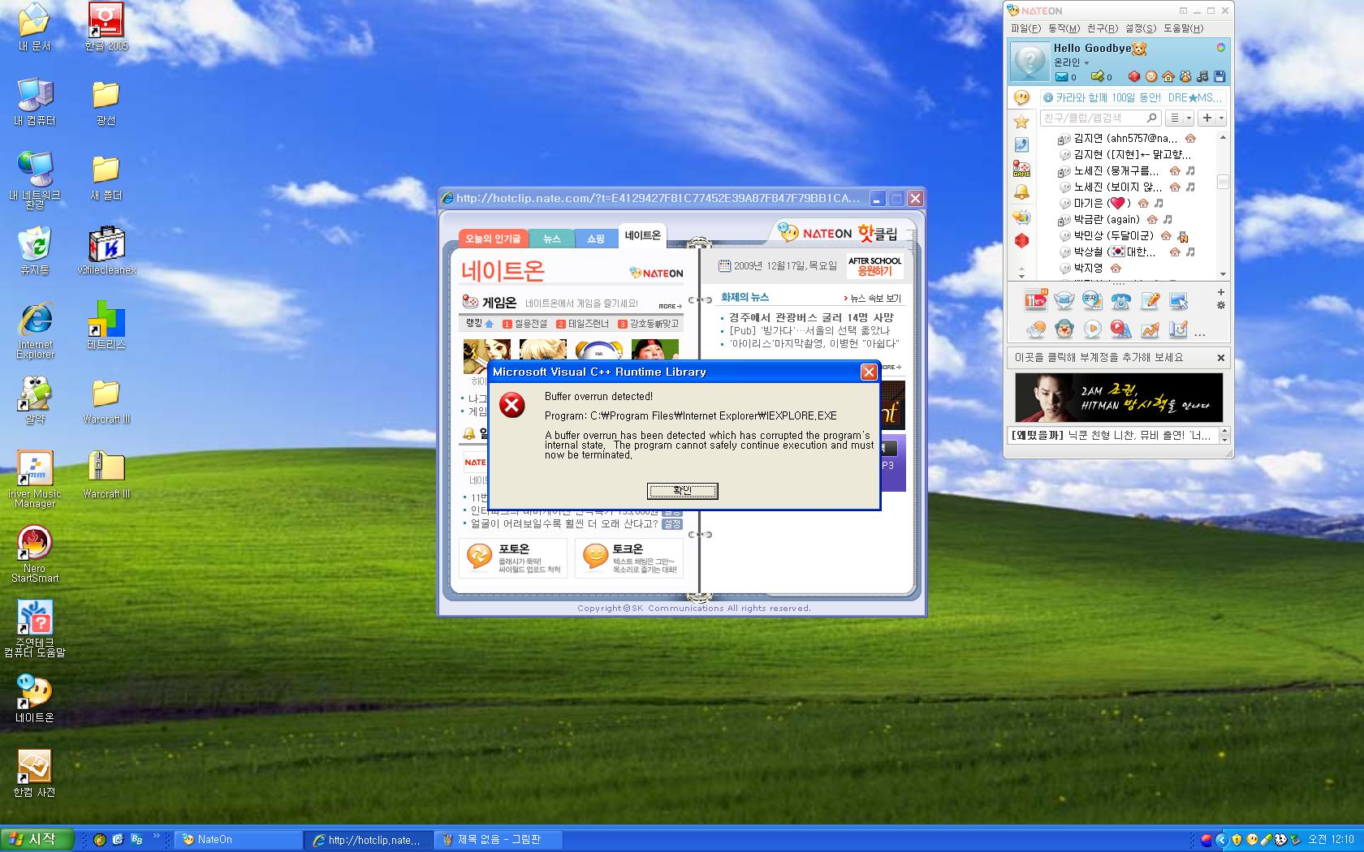1364x852 pixels.
Task: Expand more shortcuts via the ellipsis button
Action: 1200,333
